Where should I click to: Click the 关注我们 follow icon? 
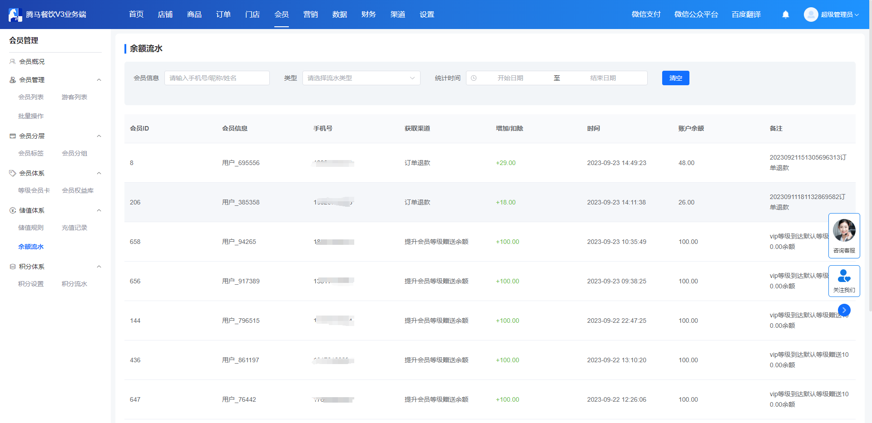pos(844,276)
